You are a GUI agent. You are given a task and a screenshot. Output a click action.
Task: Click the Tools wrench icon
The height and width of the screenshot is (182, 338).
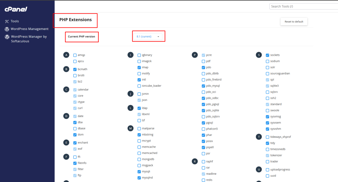pos(7,21)
